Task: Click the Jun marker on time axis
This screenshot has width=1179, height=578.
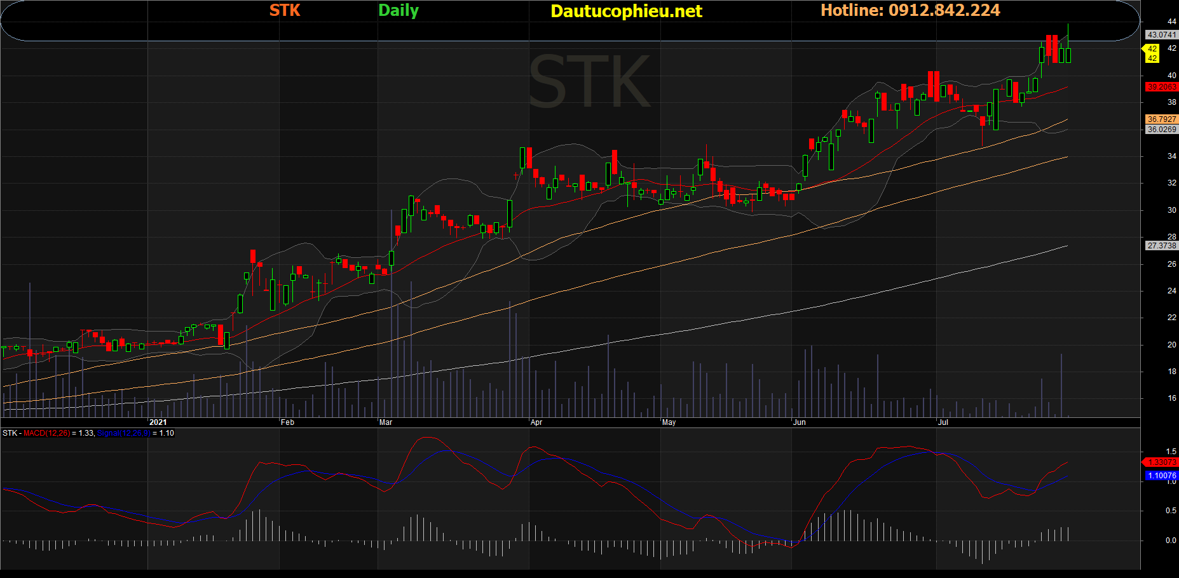Action: pos(799,422)
